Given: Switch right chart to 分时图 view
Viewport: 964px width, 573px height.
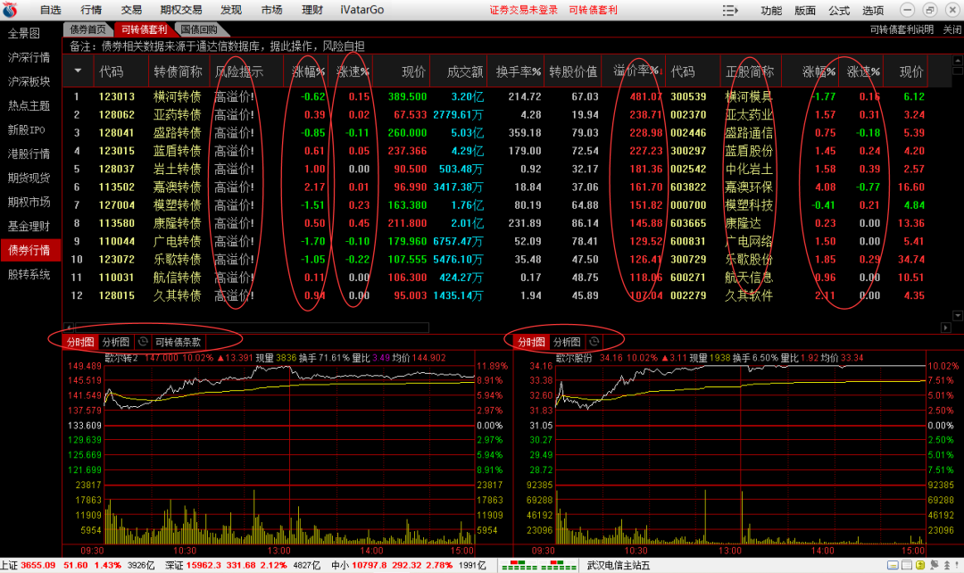Looking at the screenshot, I should click(530, 342).
